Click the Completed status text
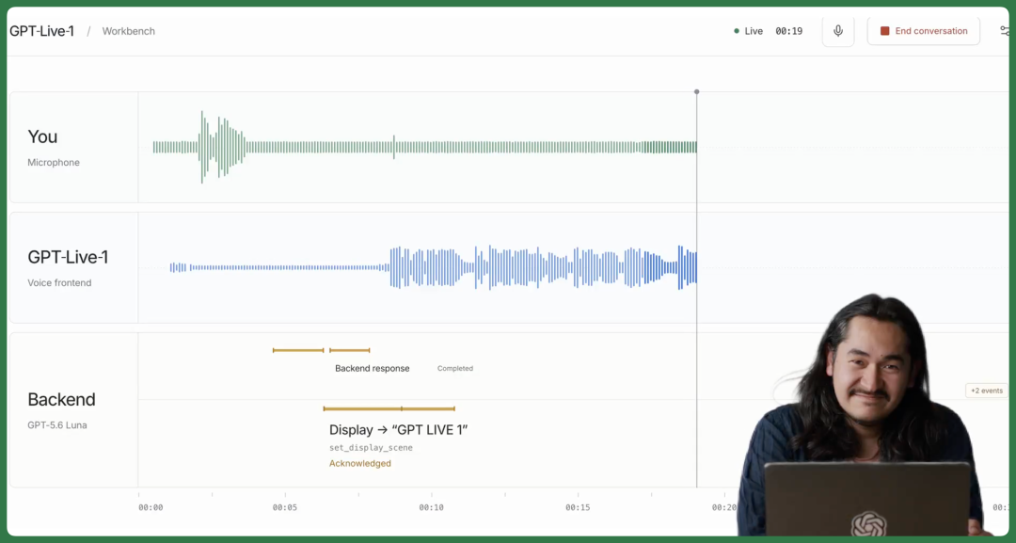Image resolution: width=1016 pixels, height=543 pixels. click(x=455, y=369)
